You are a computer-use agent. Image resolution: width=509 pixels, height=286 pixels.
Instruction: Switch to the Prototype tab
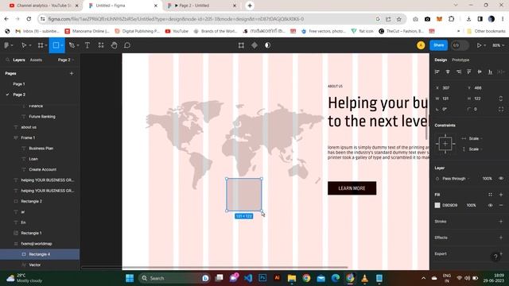click(460, 60)
